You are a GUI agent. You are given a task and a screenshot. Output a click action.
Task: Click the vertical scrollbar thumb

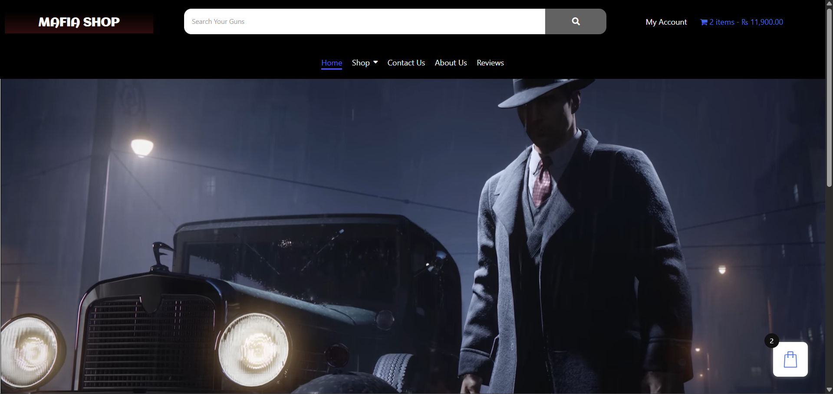[x=829, y=95]
